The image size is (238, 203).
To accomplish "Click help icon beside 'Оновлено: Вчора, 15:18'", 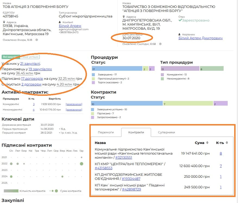I will pos(37,40).
